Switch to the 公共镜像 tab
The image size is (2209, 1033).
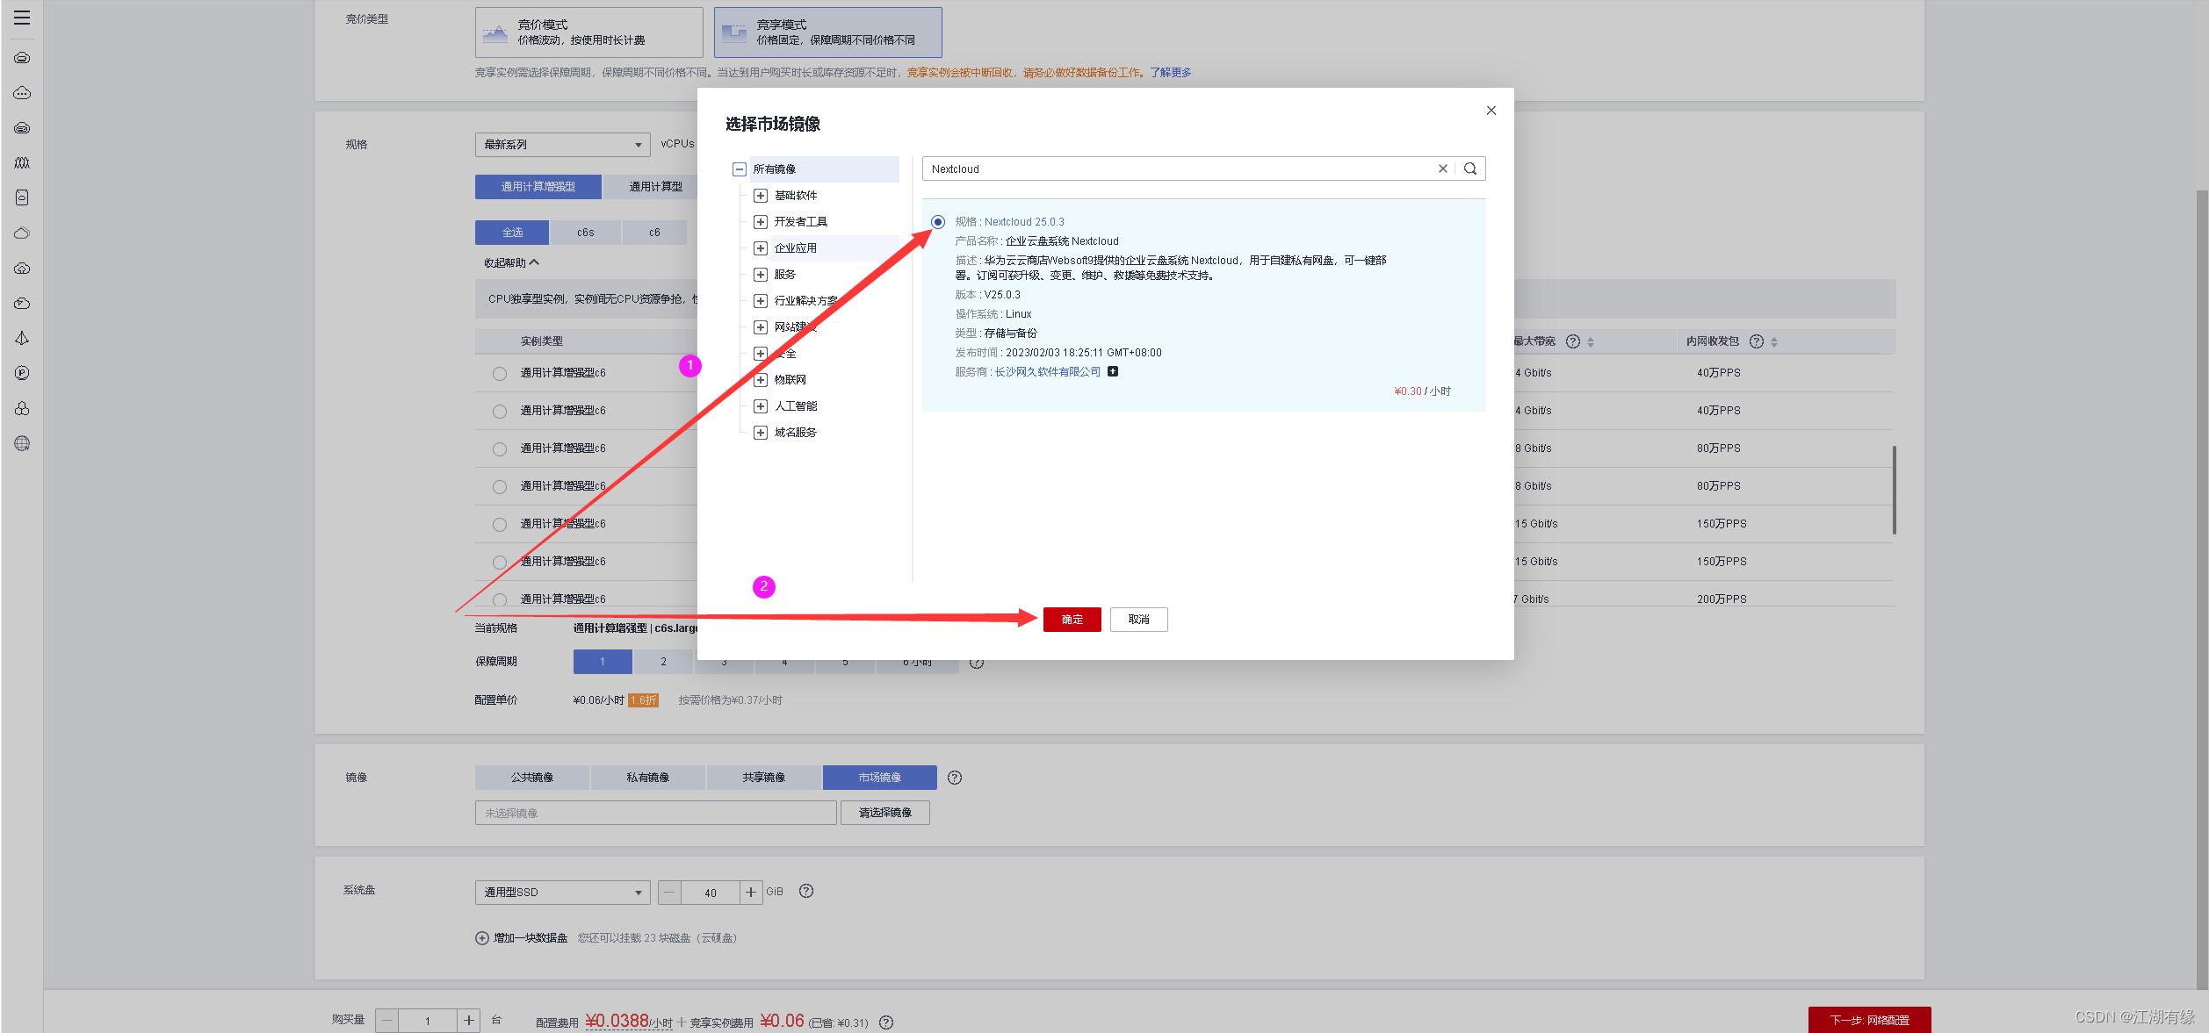click(532, 778)
